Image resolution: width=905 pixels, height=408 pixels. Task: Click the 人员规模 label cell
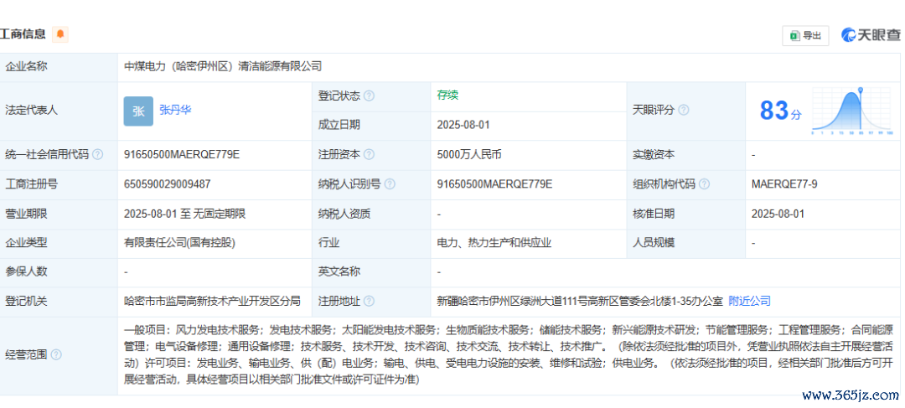(686, 244)
